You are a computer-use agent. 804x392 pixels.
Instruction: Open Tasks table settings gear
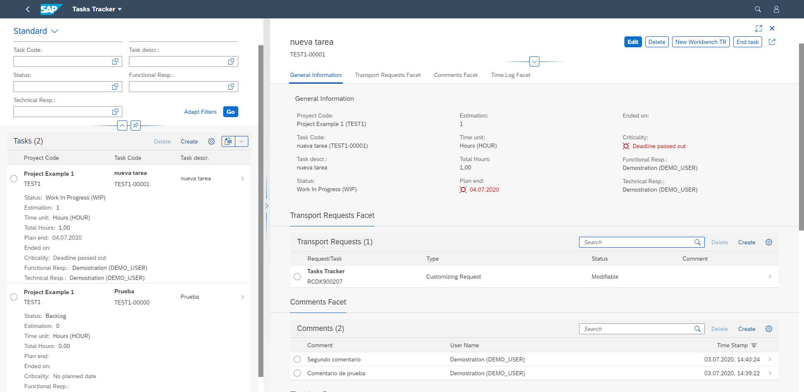pyautogui.click(x=211, y=141)
